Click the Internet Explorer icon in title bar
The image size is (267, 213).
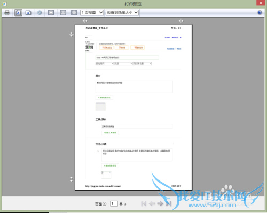point(4,4)
